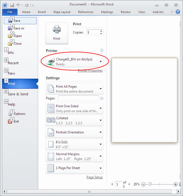Switch to the Add-Ins tab
183x196 pixels.
pos(158,12)
